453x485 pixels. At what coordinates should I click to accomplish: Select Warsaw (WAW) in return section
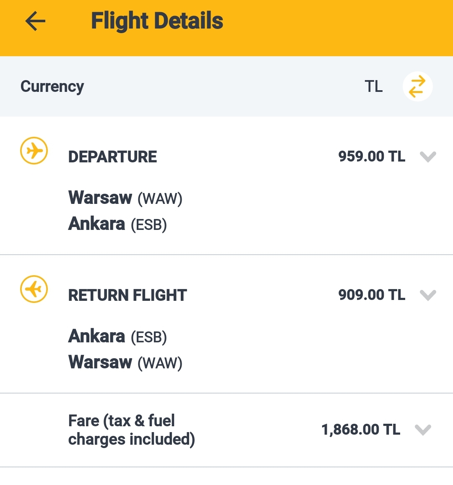tap(125, 362)
